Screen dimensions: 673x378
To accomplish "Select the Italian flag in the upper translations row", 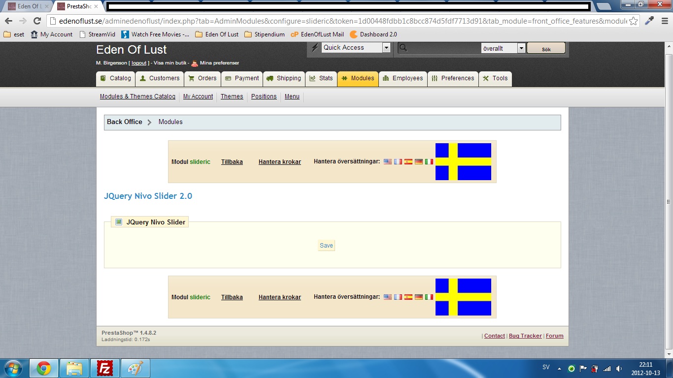I will click(429, 161).
